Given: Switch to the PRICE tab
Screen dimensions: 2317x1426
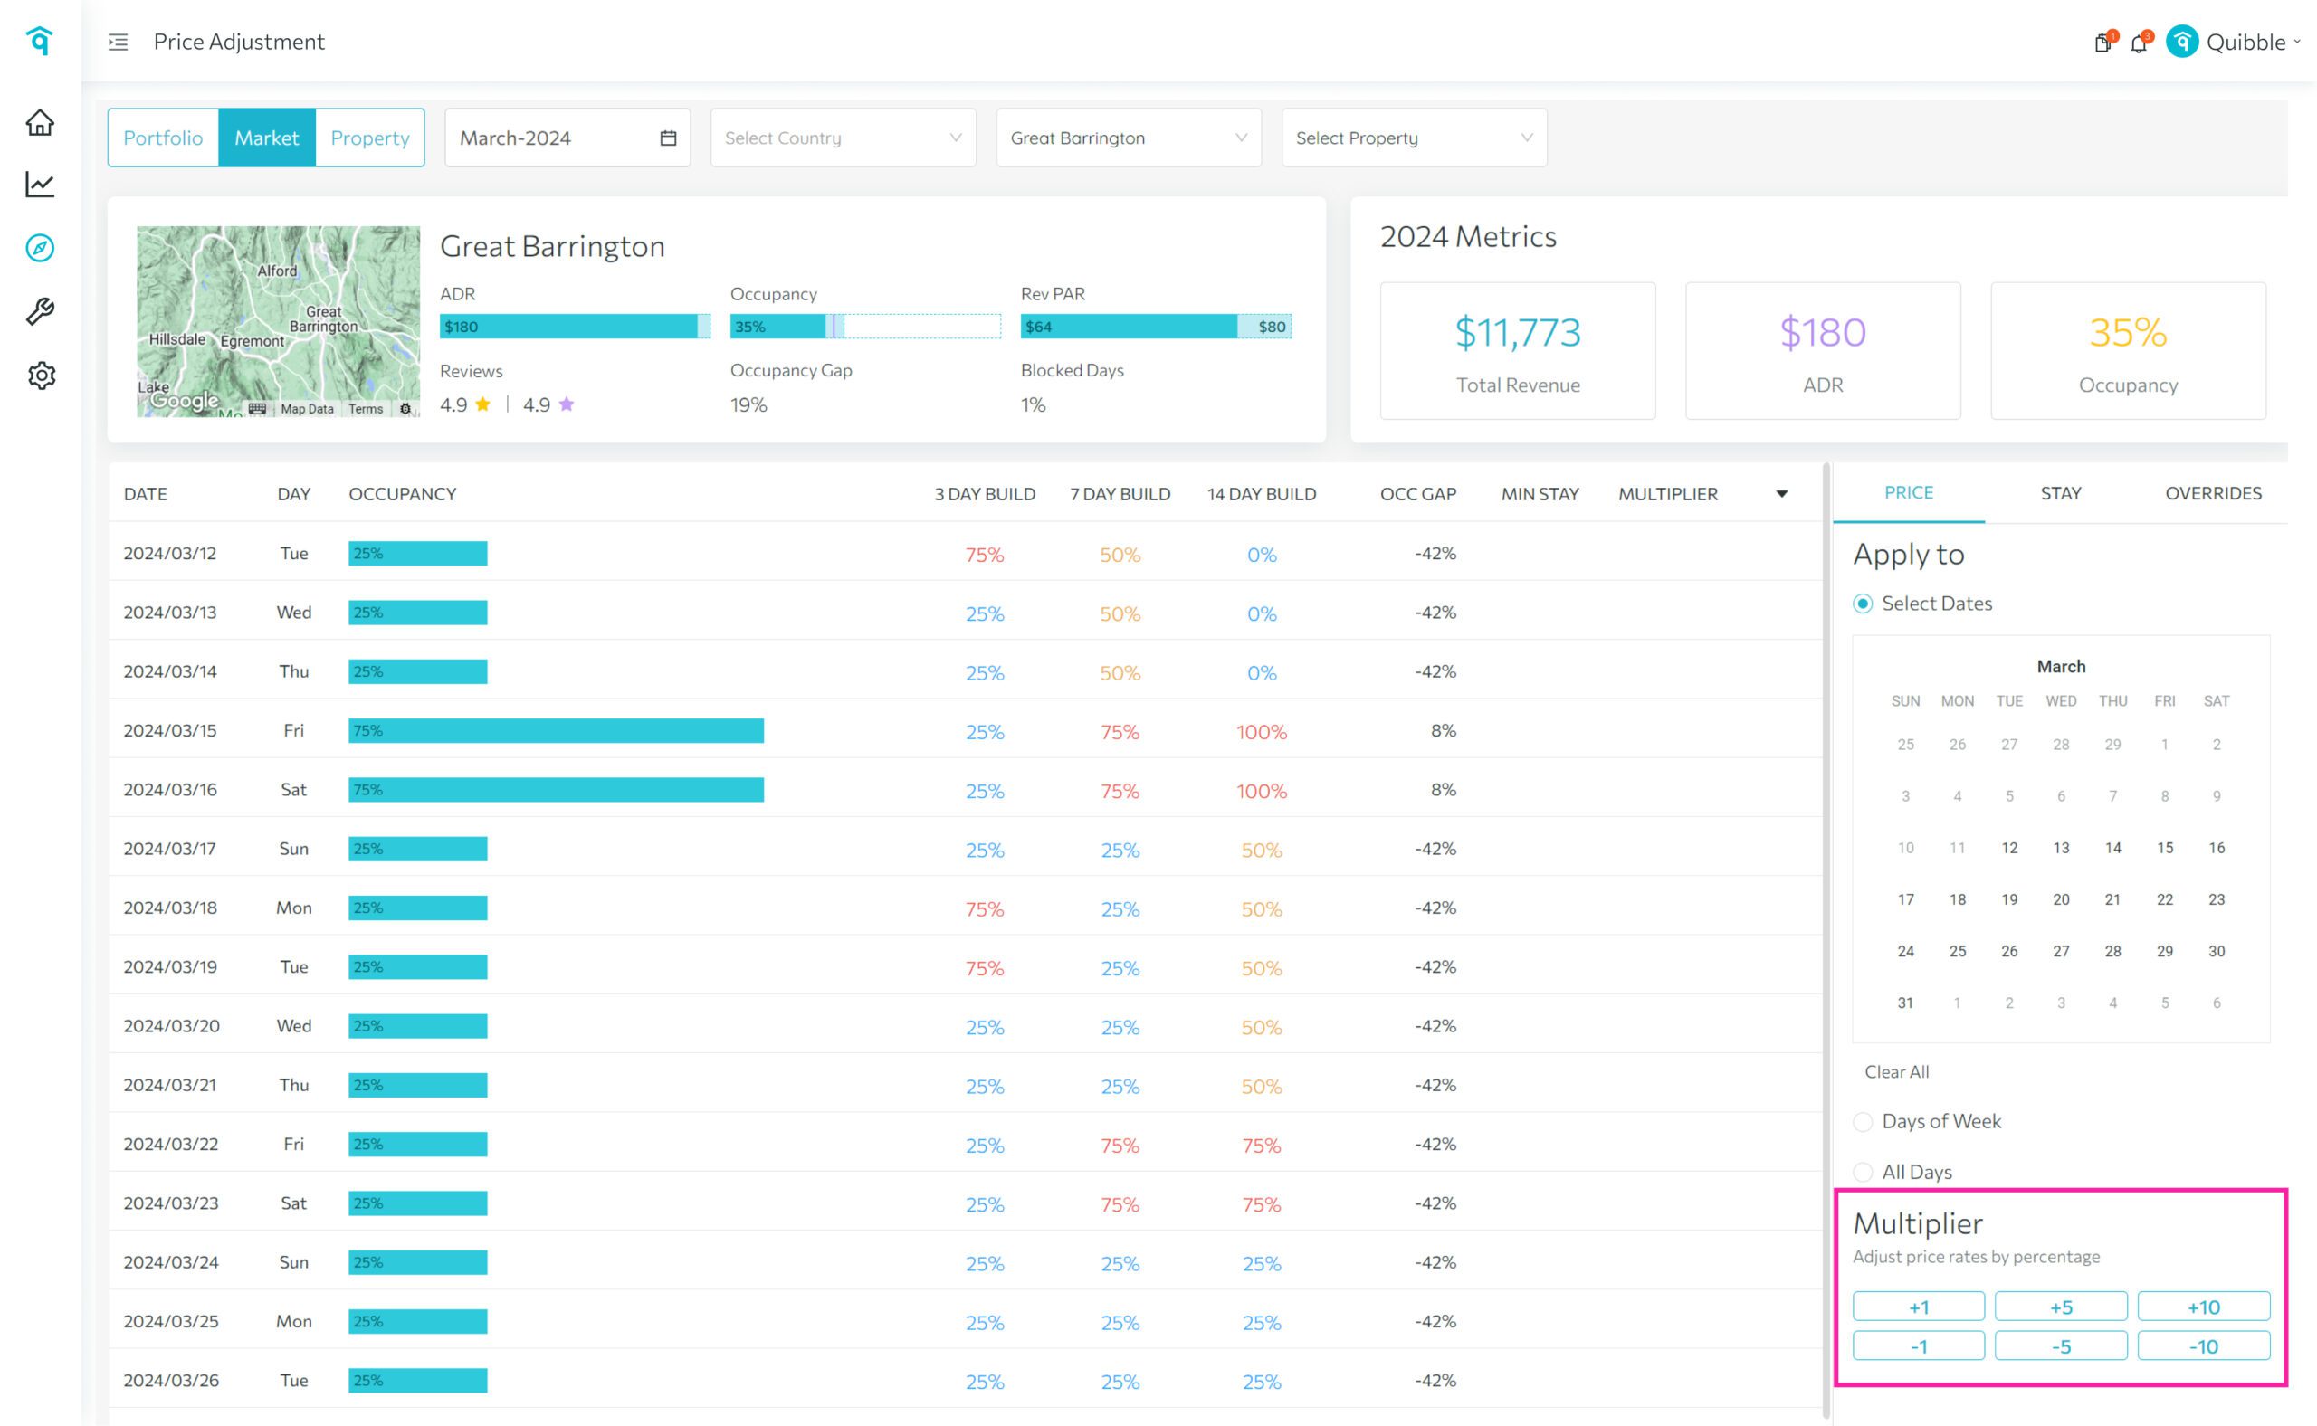Looking at the screenshot, I should click(1909, 493).
